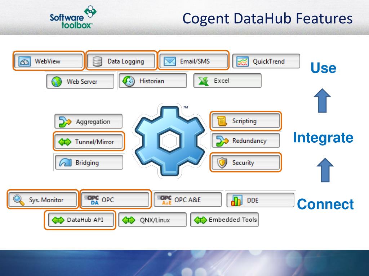Click the OPC A&E icon
Image resolution: width=369 pixels, height=276 pixels.
pos(164,200)
